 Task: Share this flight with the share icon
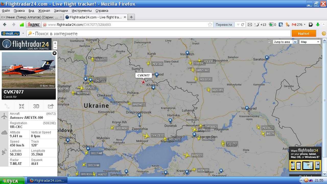point(51,106)
